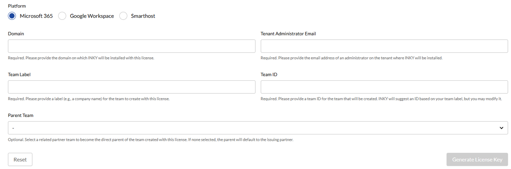Click the Domain required helper text
The height and width of the screenshot is (169, 511).
click(x=81, y=58)
